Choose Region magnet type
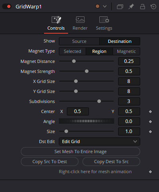159x192 pixels. (x=99, y=51)
